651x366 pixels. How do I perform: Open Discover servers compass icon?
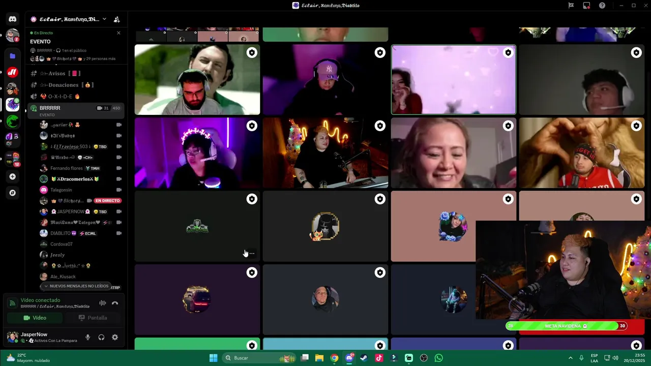point(13,193)
